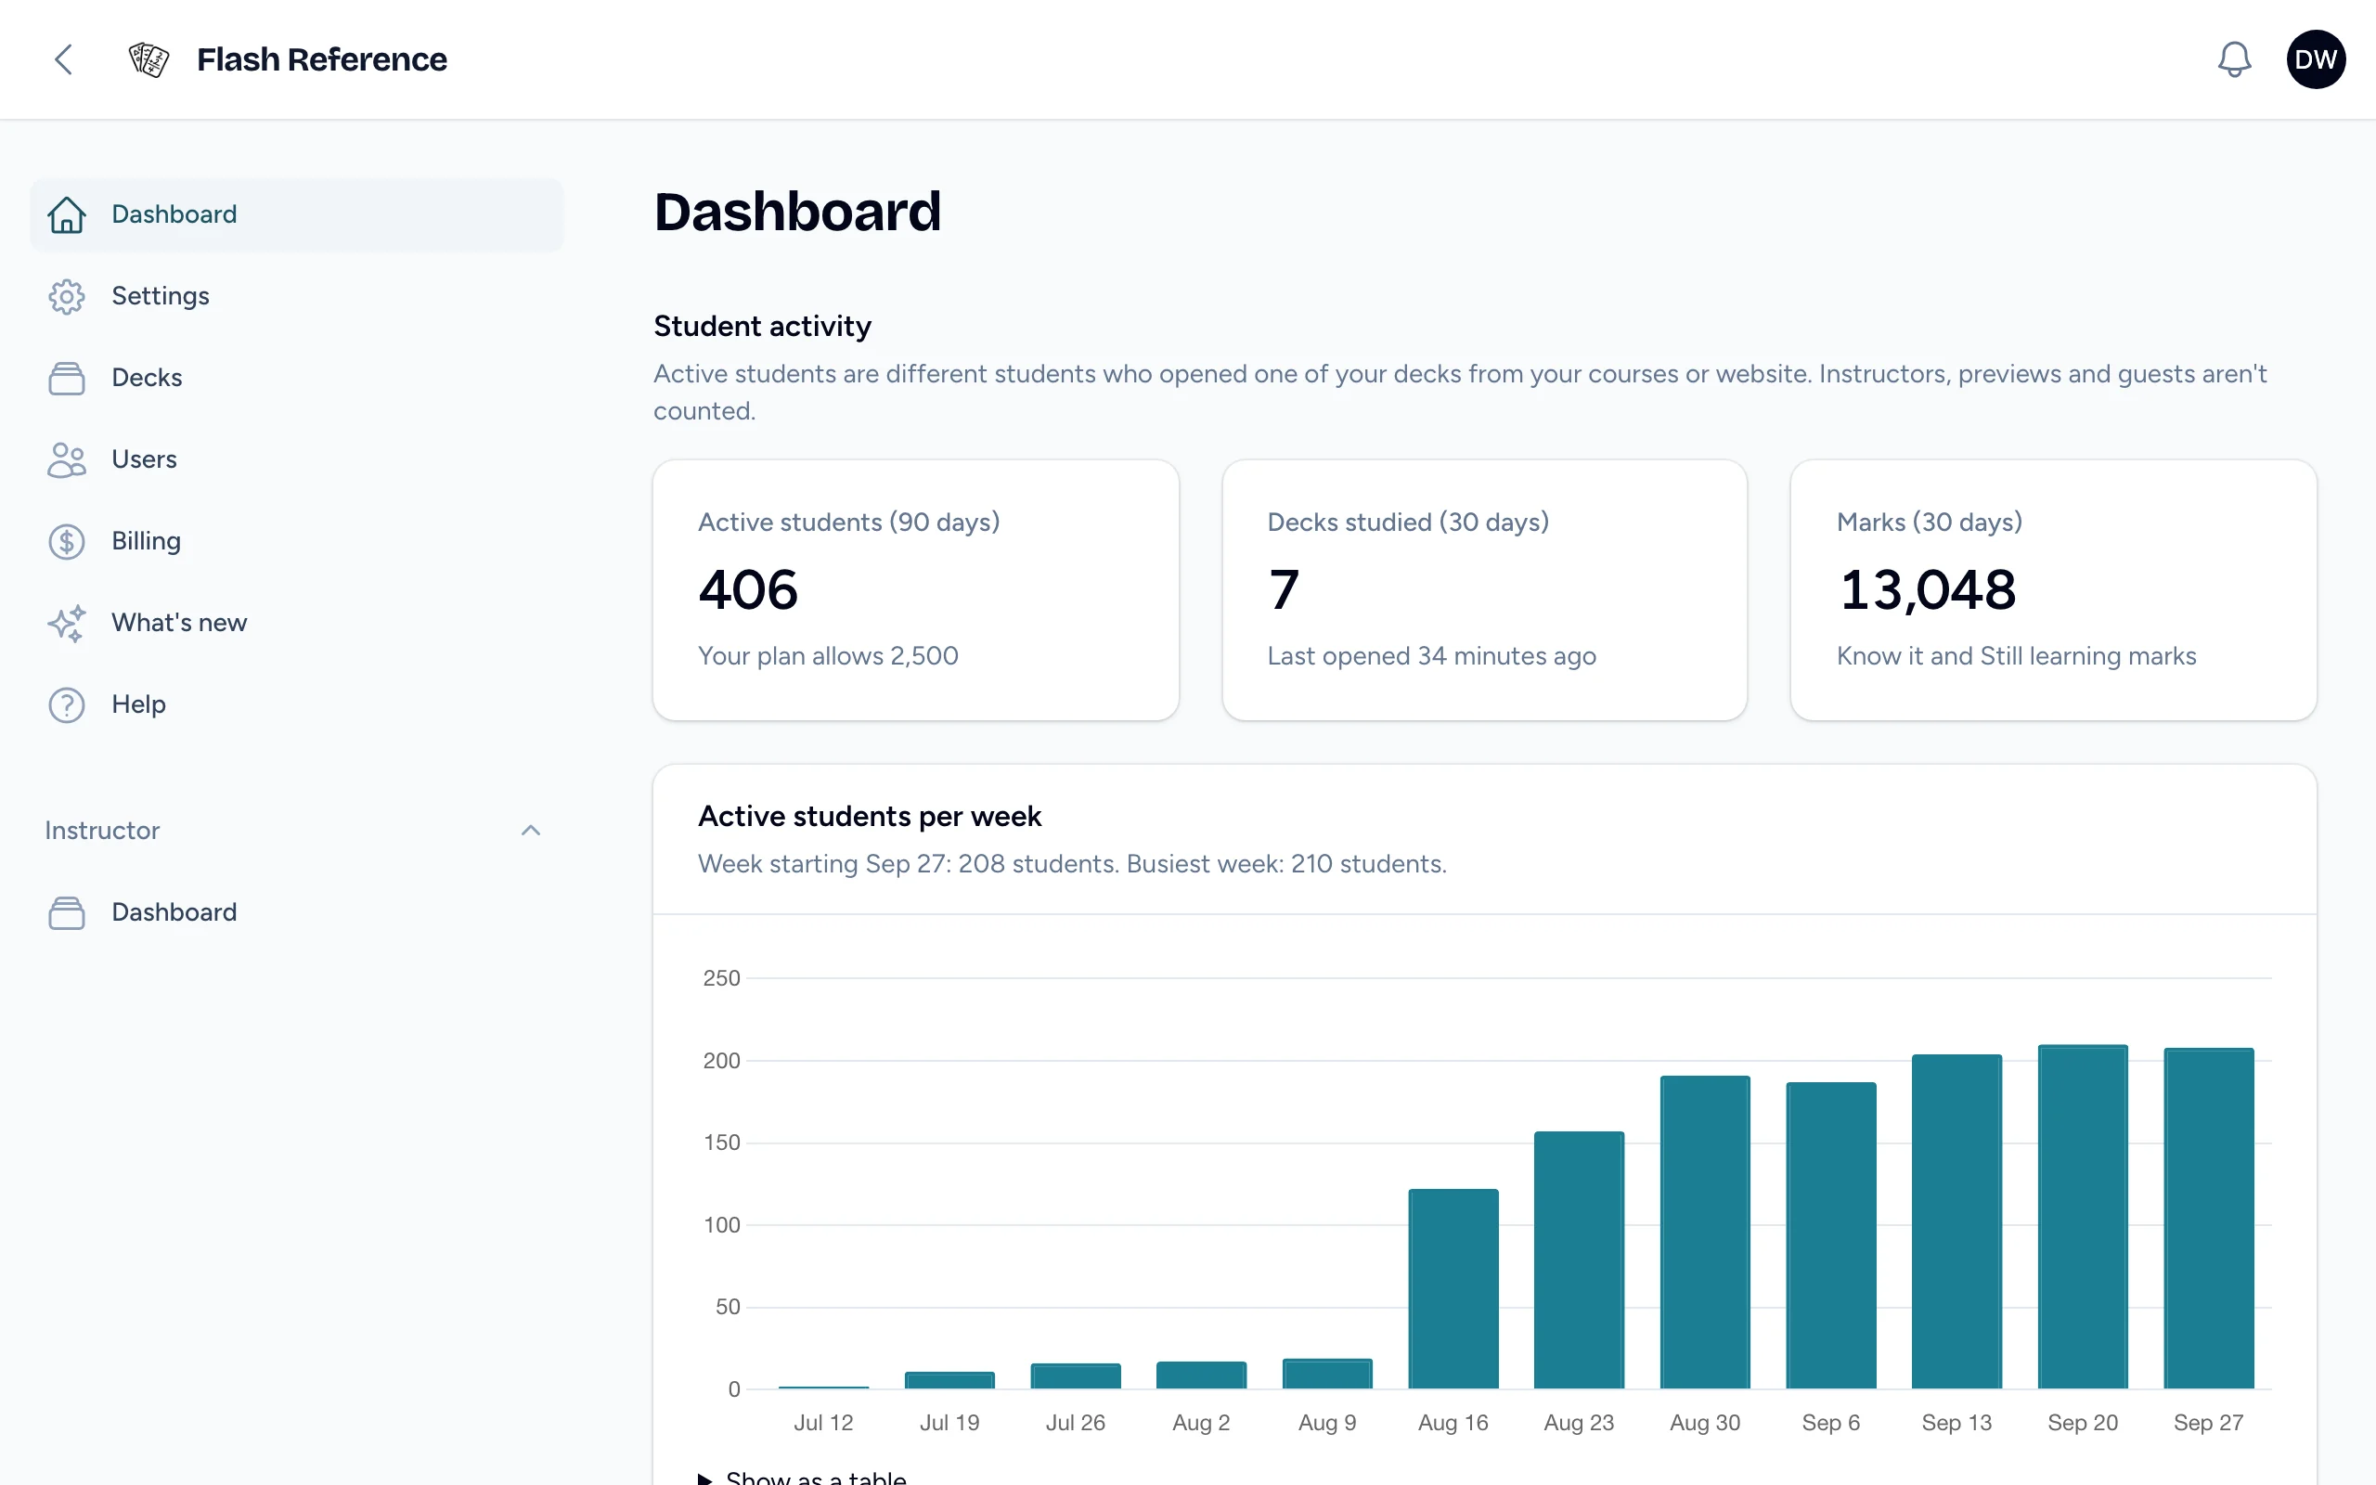Screen dimensions: 2376x1485
Task: Open the Settings sidebar item
Action: [x=296, y=296]
